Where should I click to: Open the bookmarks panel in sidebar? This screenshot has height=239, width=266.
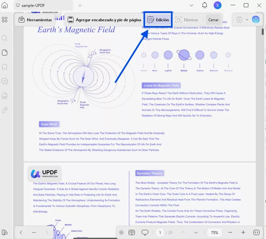[x=5, y=67]
